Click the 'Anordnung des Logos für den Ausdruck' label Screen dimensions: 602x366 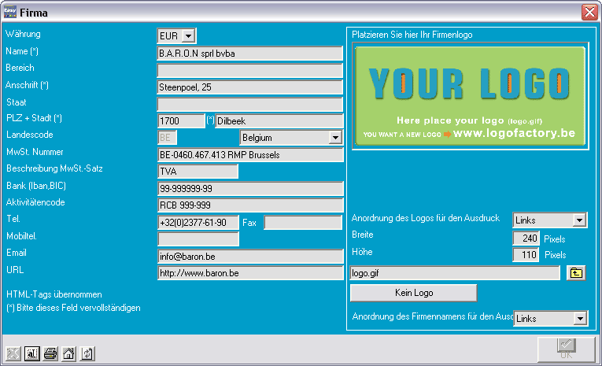tap(426, 218)
